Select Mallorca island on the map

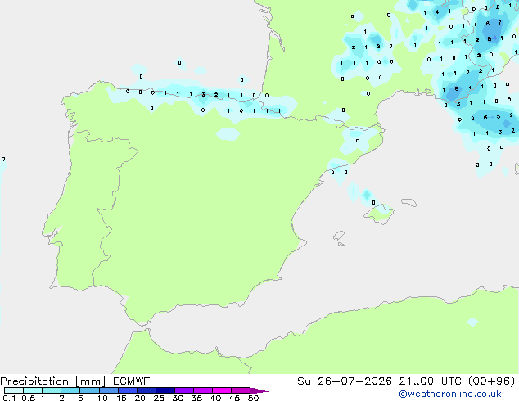(x=379, y=214)
